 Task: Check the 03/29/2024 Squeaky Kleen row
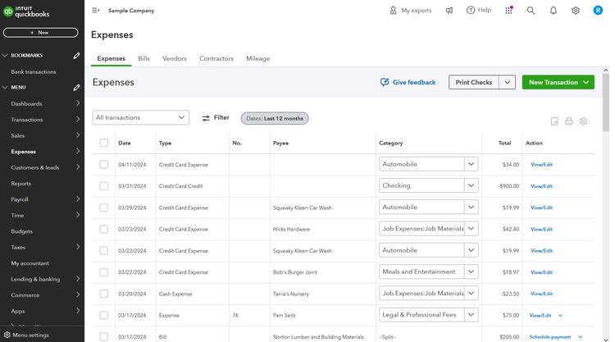pos(103,207)
